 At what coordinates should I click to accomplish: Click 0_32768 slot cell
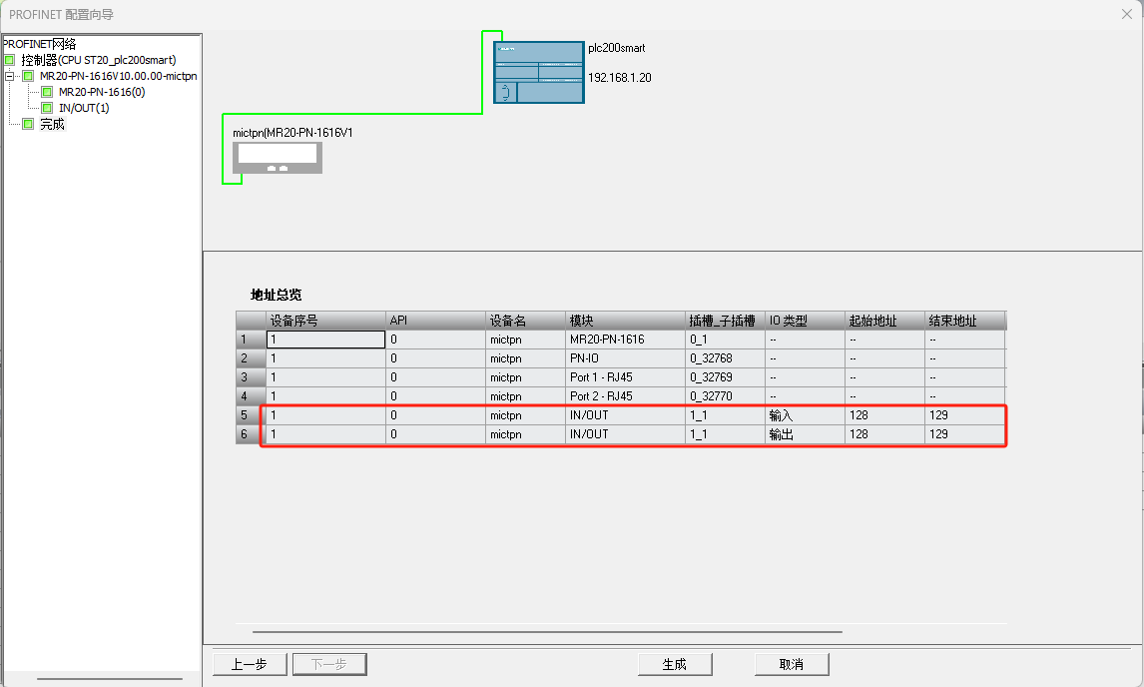725,358
